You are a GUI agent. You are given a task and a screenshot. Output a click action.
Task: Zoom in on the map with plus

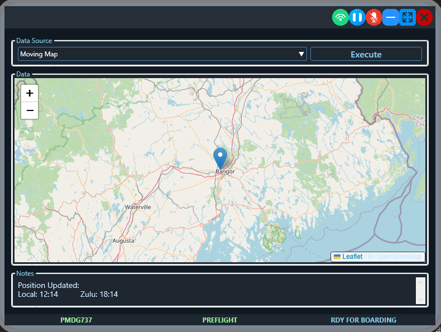click(30, 93)
